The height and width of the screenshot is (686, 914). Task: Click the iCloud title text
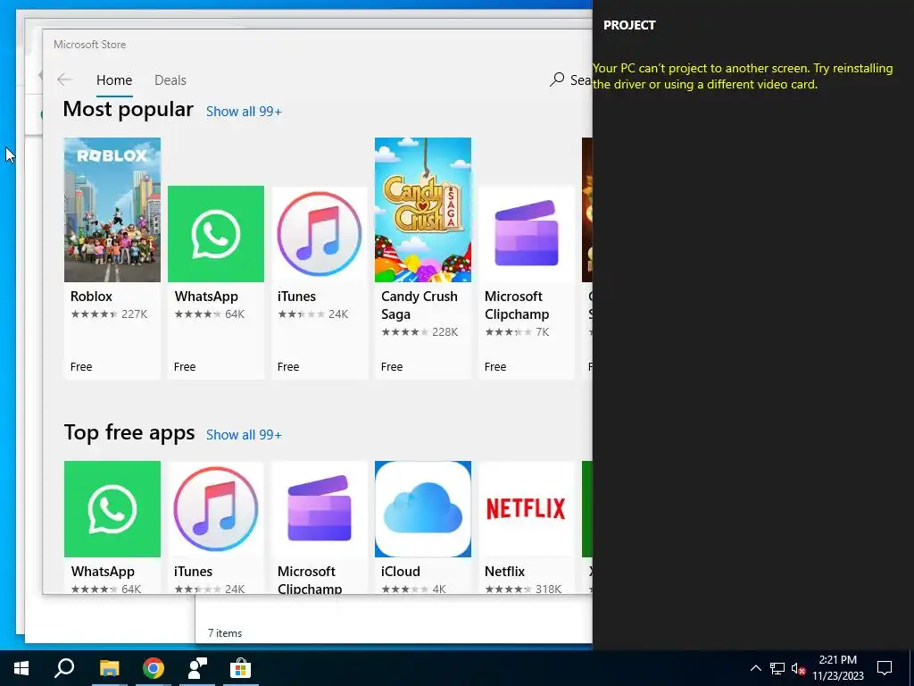pos(401,572)
